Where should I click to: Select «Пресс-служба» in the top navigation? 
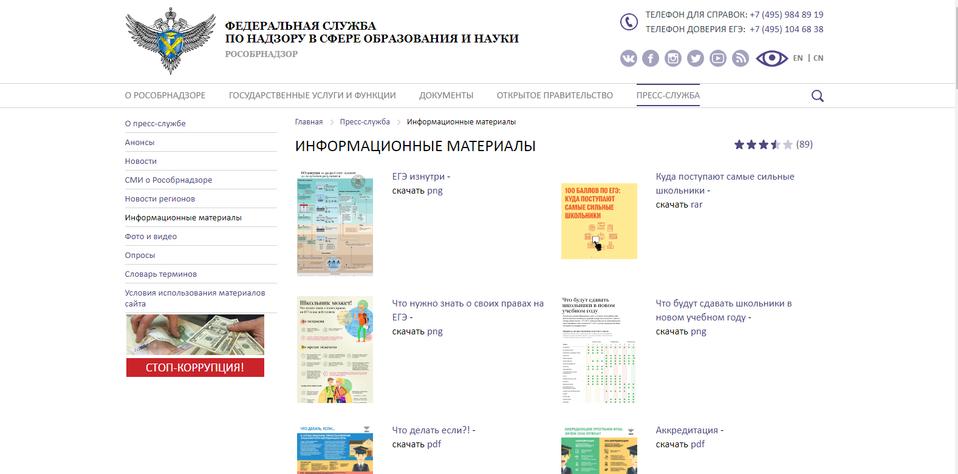pyautogui.click(x=668, y=95)
